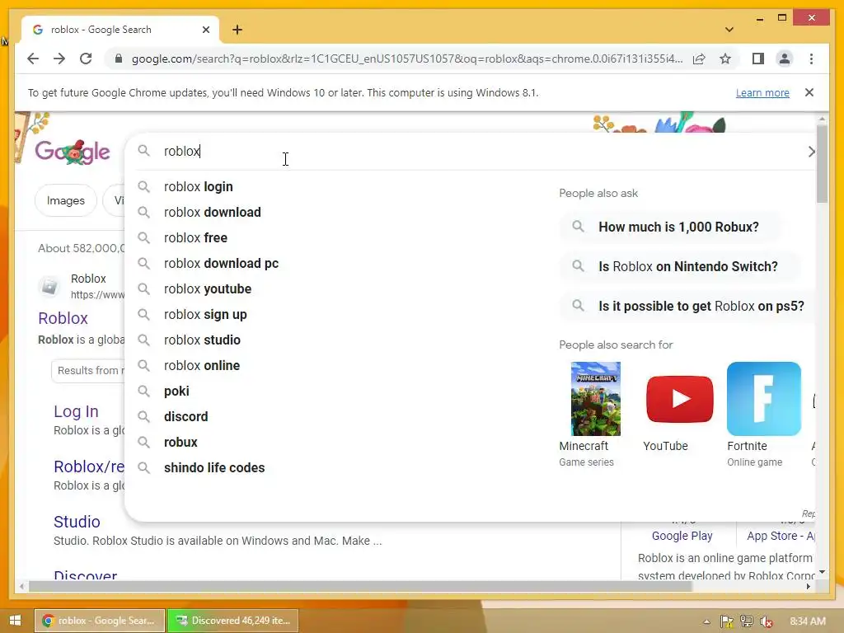The image size is (844, 633).
Task: Open the Roblox main result title
Action: point(63,318)
